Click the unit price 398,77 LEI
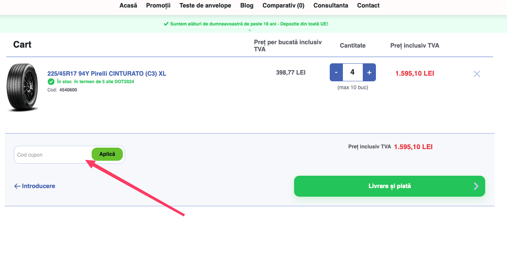 [x=291, y=72]
